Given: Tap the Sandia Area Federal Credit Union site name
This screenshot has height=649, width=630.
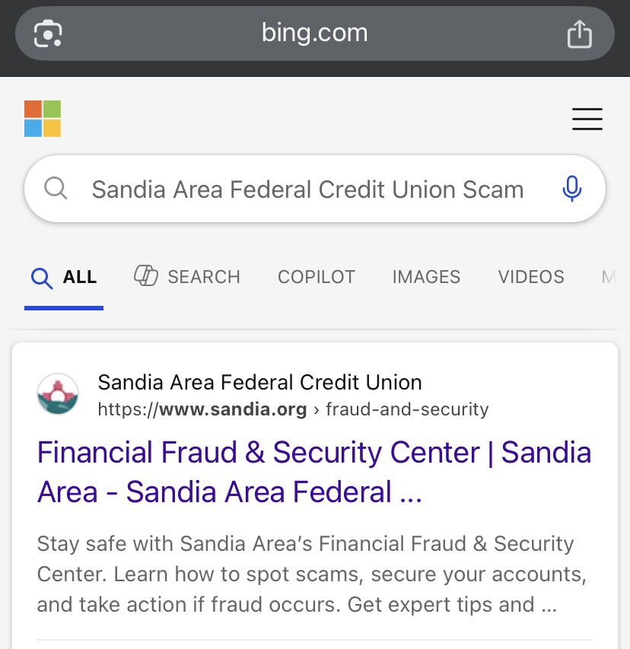Looking at the screenshot, I should click(259, 382).
